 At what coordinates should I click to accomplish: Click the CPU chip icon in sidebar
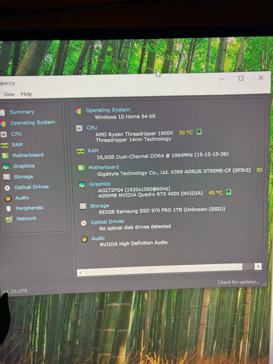click(4, 134)
